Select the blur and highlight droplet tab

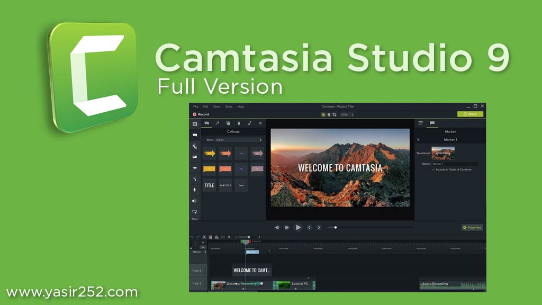tap(239, 123)
